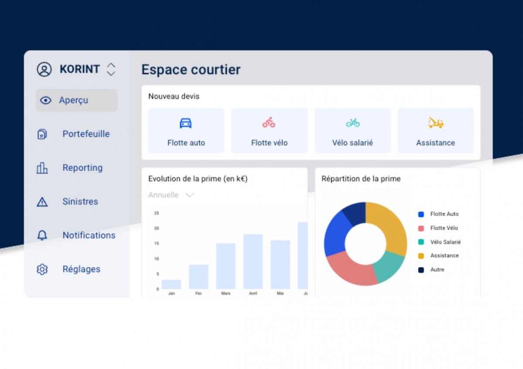This screenshot has height=369, width=523.
Task: Click the blue car icon for Flotte auto
Action: click(186, 123)
